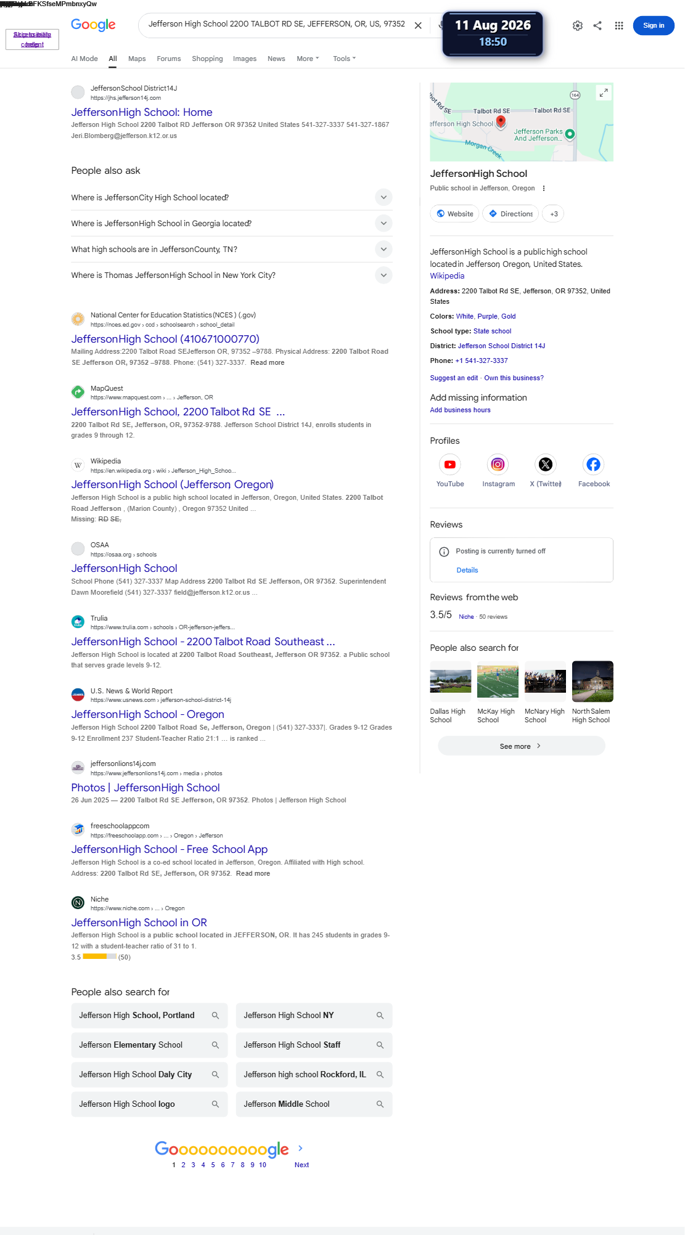Click the search icon on Jefferson High School Staff
The height and width of the screenshot is (1235, 693).
pyautogui.click(x=380, y=1045)
